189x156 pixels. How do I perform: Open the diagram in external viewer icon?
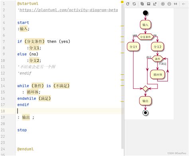click(155, 4)
